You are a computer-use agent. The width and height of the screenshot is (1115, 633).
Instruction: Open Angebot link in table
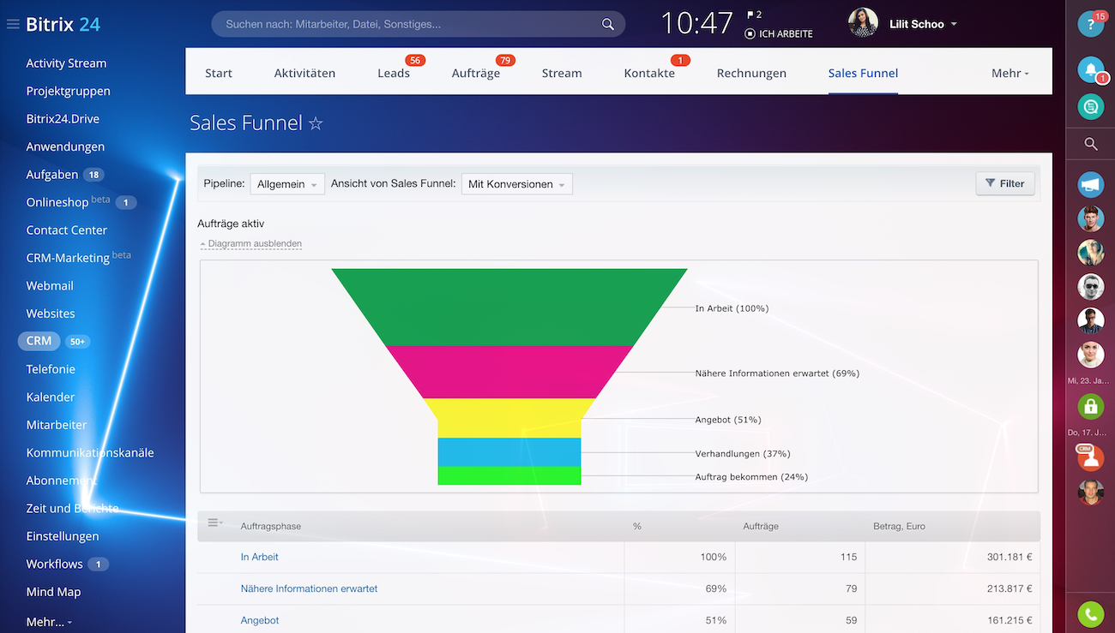click(x=260, y=620)
